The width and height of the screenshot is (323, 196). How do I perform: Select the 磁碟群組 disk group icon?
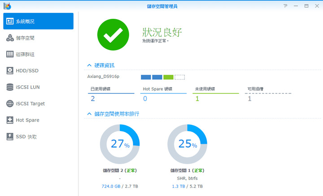(x=10, y=54)
